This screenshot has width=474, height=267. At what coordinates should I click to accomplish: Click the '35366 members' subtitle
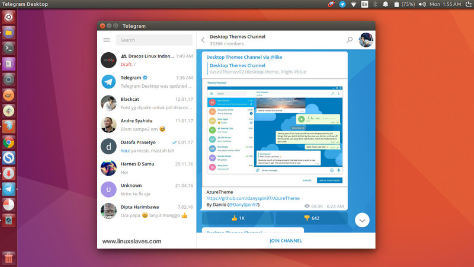[x=227, y=43]
